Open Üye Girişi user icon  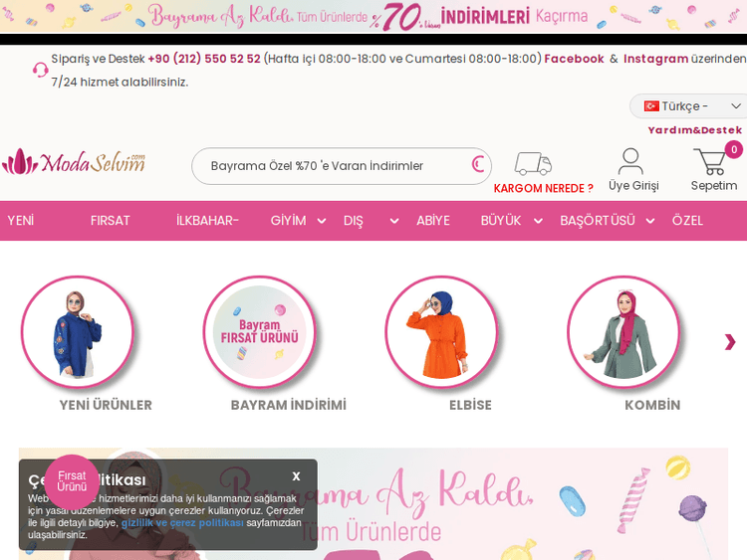coord(631,162)
